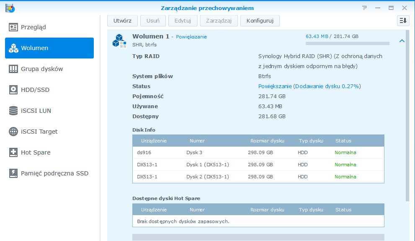Click the Dostępny value 281.68 GB
415x241 pixels.
coord(272,117)
